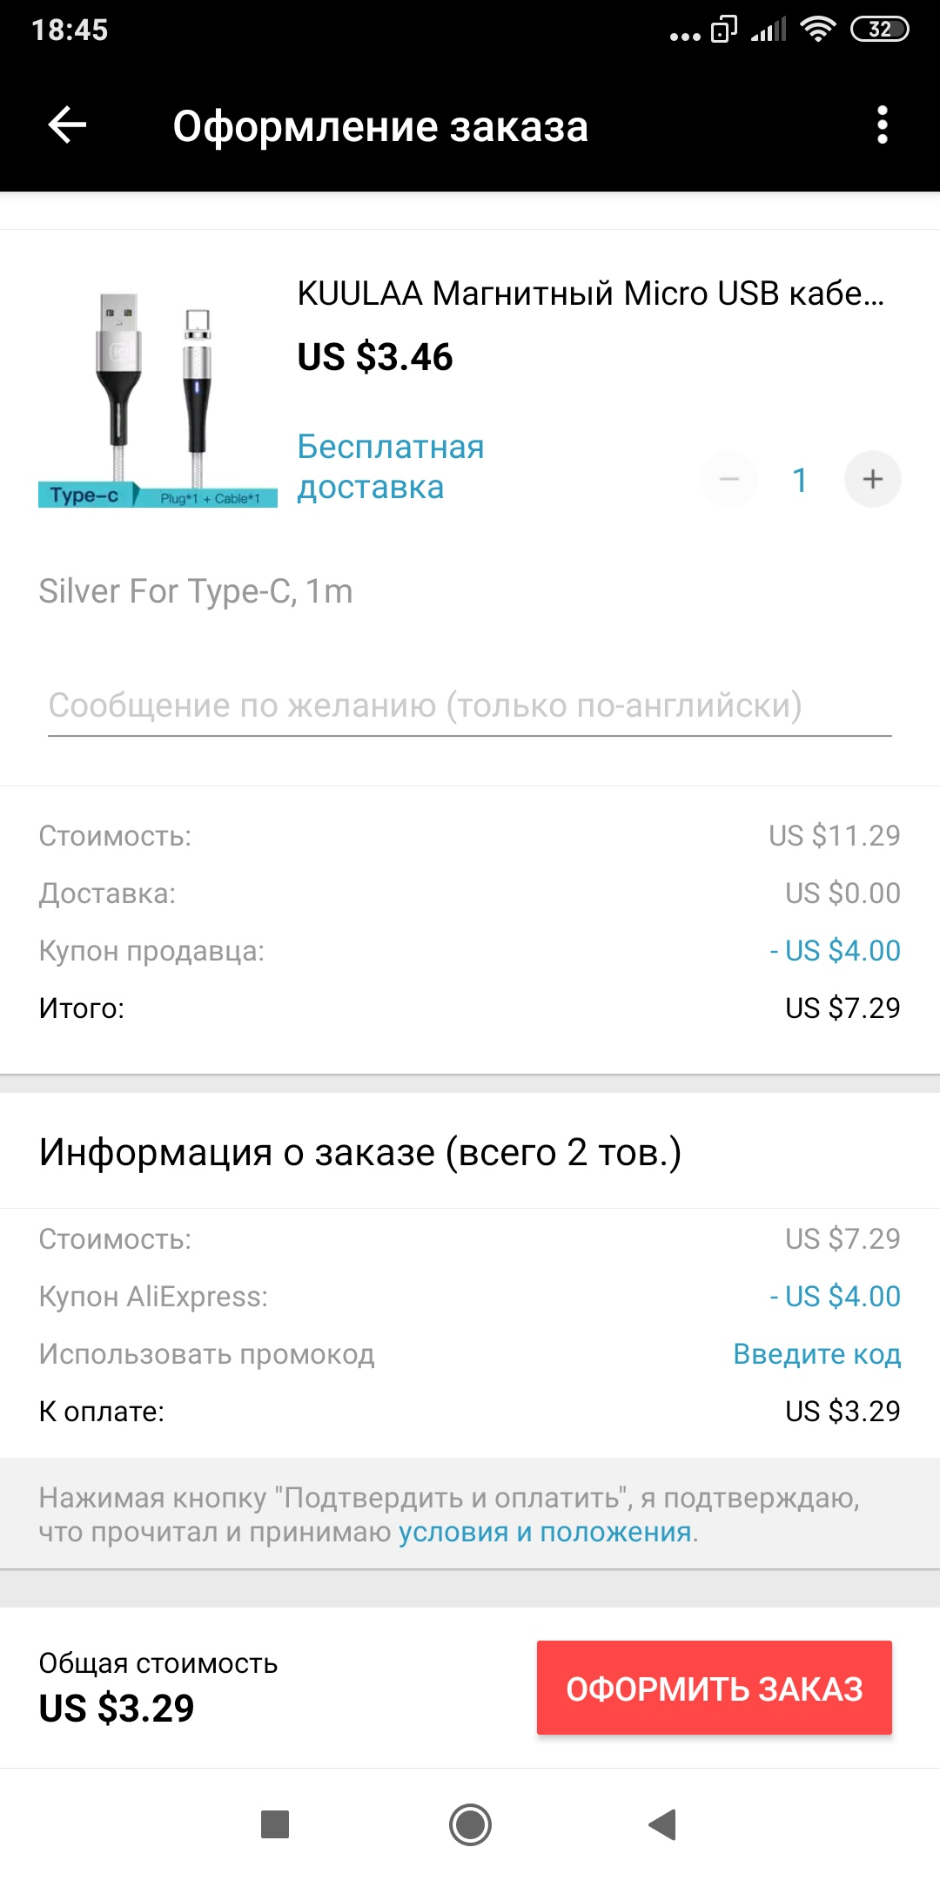Tap the Купон AliExpress discount value
The image size is (940, 1881).
pos(836,1296)
